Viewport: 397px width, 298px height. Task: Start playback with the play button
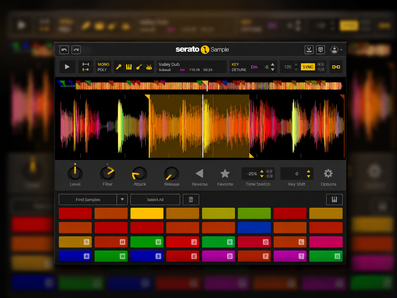coord(67,67)
